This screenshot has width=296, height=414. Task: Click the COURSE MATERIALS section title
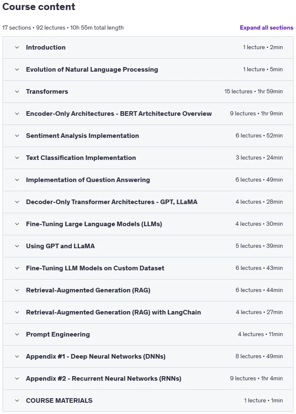click(59, 401)
